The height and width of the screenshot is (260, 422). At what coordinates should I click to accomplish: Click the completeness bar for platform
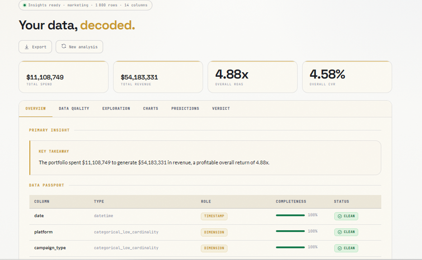pos(290,231)
